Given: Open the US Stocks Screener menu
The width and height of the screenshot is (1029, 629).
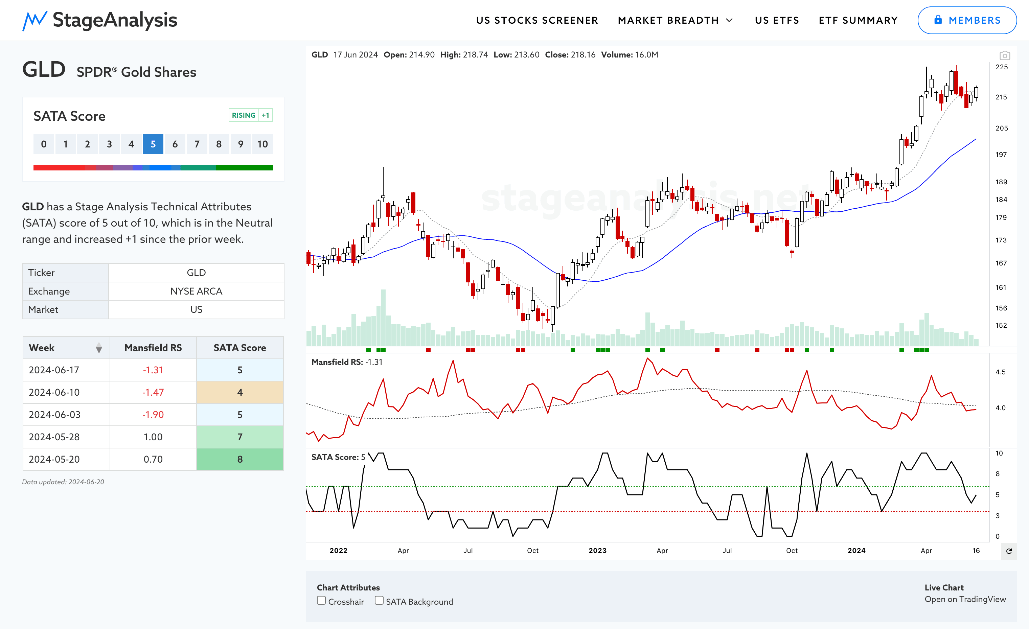Looking at the screenshot, I should 537,20.
